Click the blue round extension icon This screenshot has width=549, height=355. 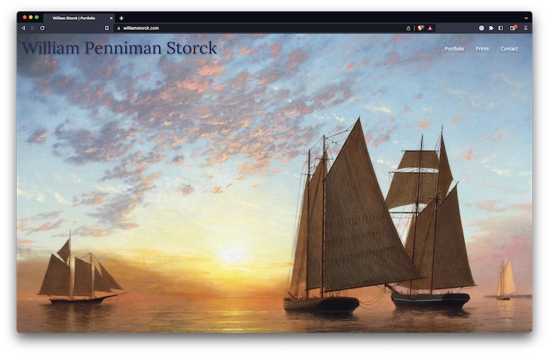482,28
